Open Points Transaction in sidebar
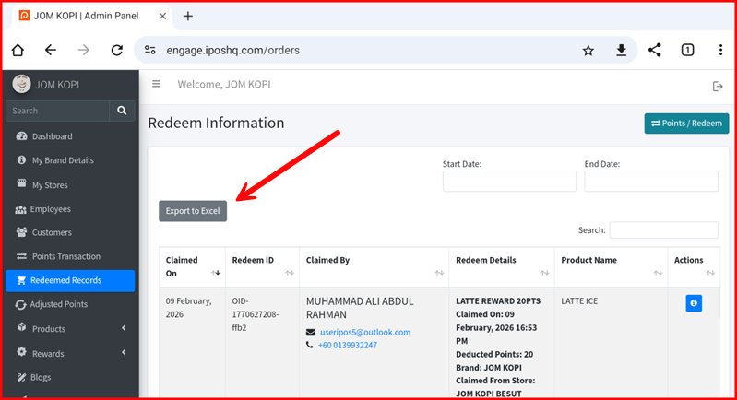This screenshot has width=737, height=400. pos(65,256)
